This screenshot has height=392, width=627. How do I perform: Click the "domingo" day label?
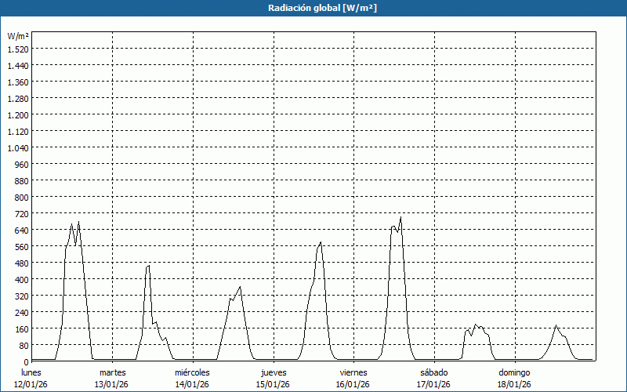click(x=514, y=372)
